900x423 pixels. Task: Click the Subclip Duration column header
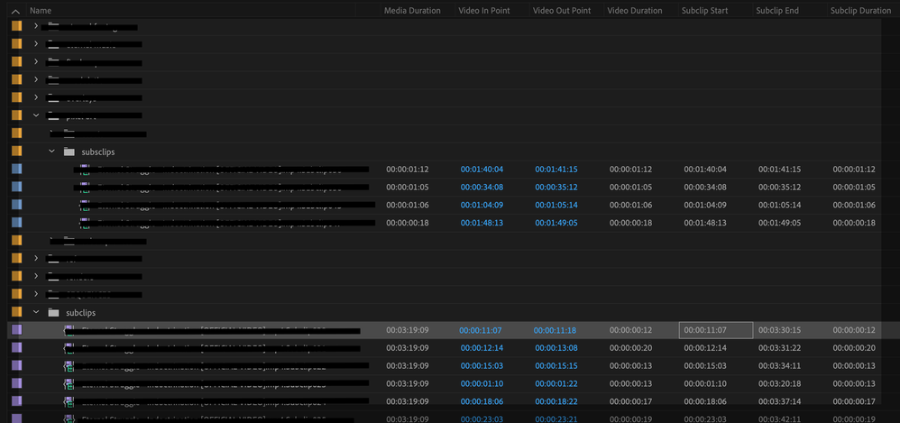(x=860, y=11)
